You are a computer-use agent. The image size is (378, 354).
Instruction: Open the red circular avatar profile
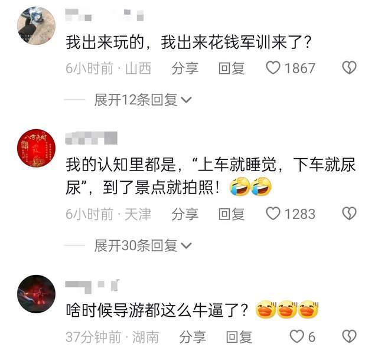36,148
